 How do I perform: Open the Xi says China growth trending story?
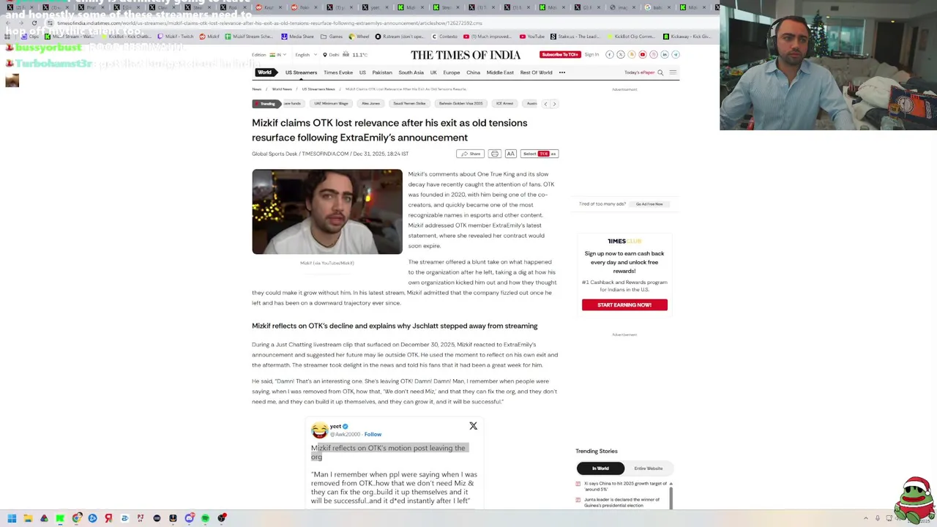pos(625,486)
